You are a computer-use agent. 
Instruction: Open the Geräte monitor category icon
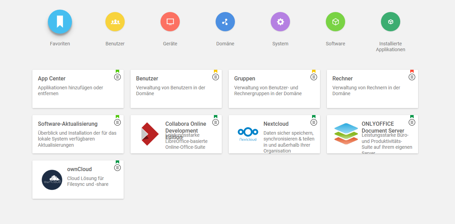pos(170,22)
